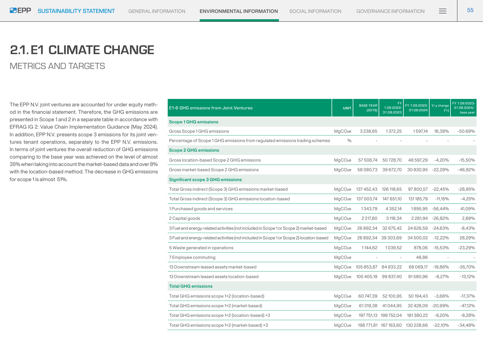Click page number 55

pos(470,10)
